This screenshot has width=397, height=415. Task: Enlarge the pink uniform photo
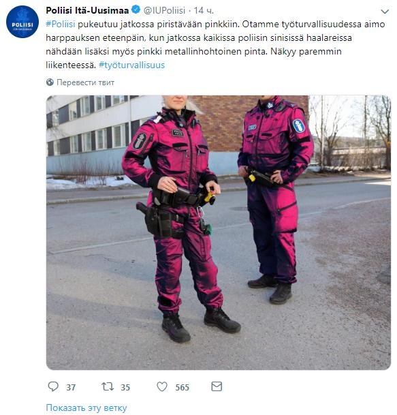219,232
